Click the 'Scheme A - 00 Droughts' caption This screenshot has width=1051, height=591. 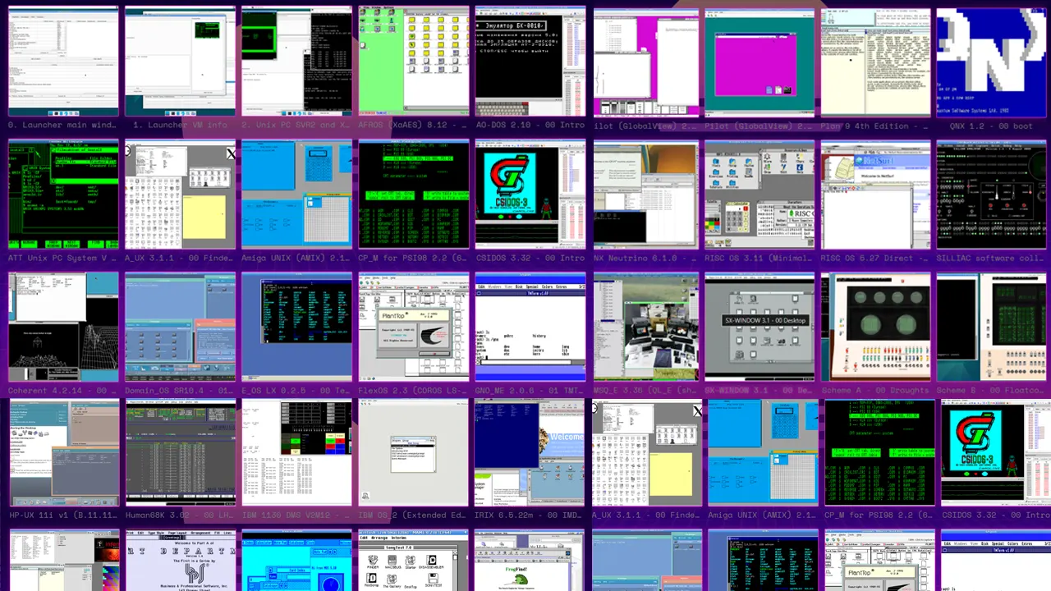pyautogui.click(x=875, y=391)
